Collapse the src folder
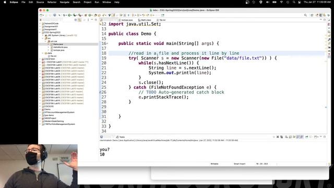Screen dimensions: 334x188 43,38
